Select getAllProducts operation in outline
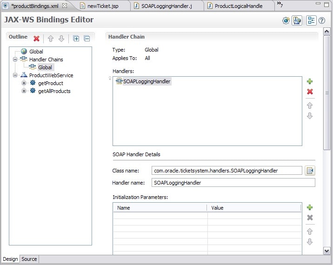The width and height of the screenshot is (333, 265). (54, 91)
